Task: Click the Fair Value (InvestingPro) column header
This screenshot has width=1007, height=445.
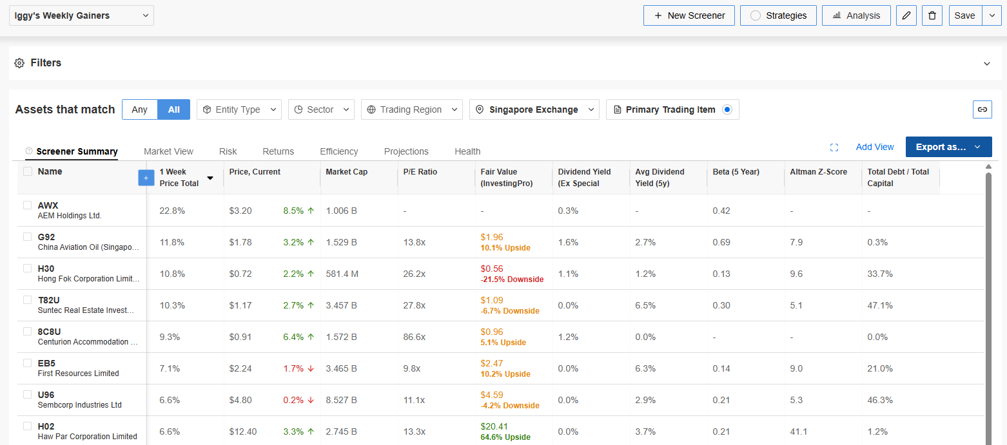Action: coord(507,178)
